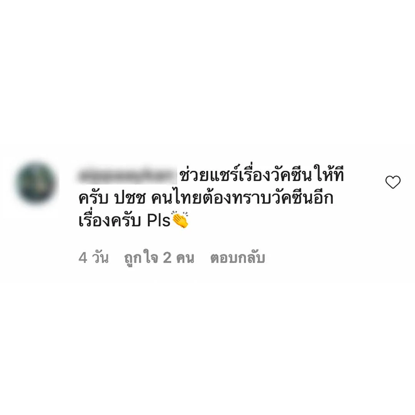Viewport: 415px width, 415px height.
Task: Click เรื่องครับ on the third line
Action: click(110, 220)
